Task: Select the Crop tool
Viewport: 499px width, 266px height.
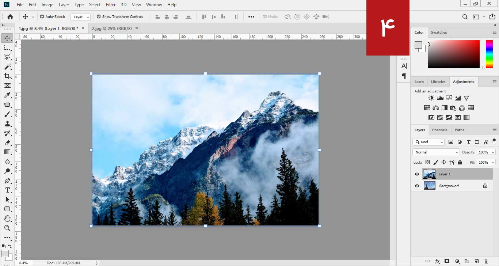Action: pyautogui.click(x=7, y=76)
